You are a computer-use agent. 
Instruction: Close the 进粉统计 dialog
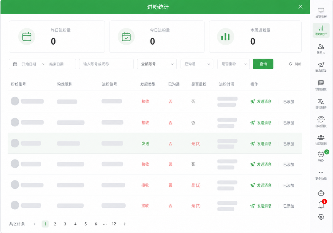tap(300, 7)
